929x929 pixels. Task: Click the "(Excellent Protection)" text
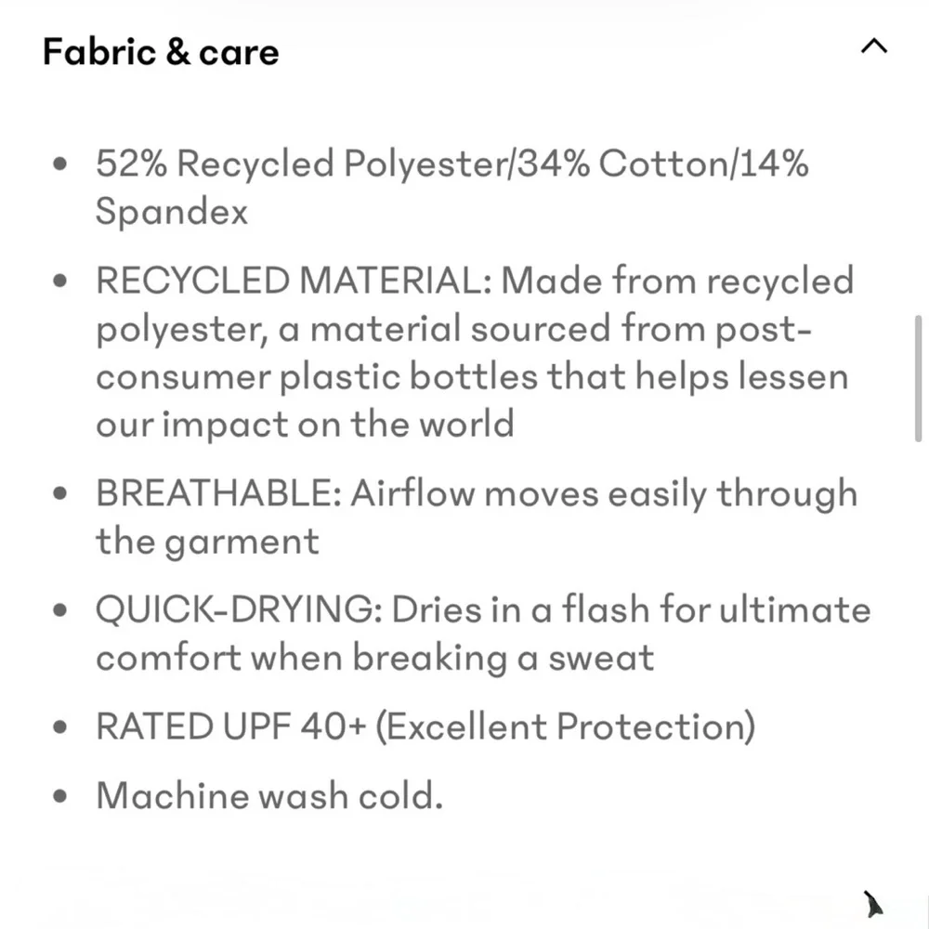[565, 726]
